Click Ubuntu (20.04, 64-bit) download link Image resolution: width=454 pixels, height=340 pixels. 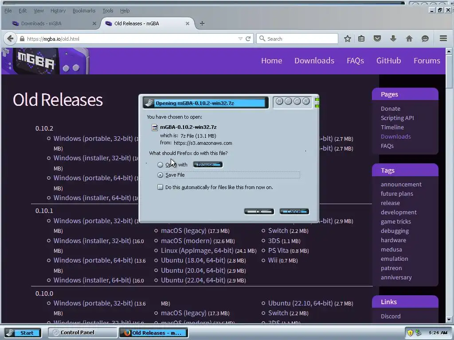(x=193, y=270)
